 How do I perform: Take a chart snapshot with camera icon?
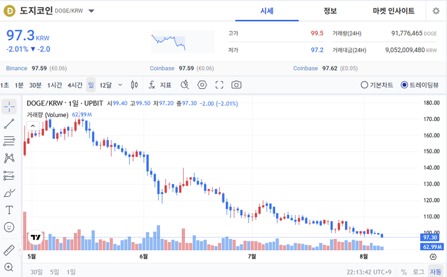236,85
